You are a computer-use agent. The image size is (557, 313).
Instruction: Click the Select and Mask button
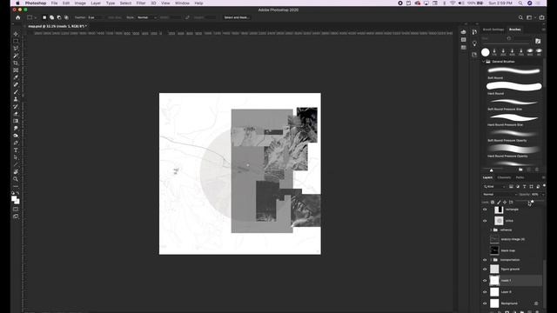pos(237,17)
